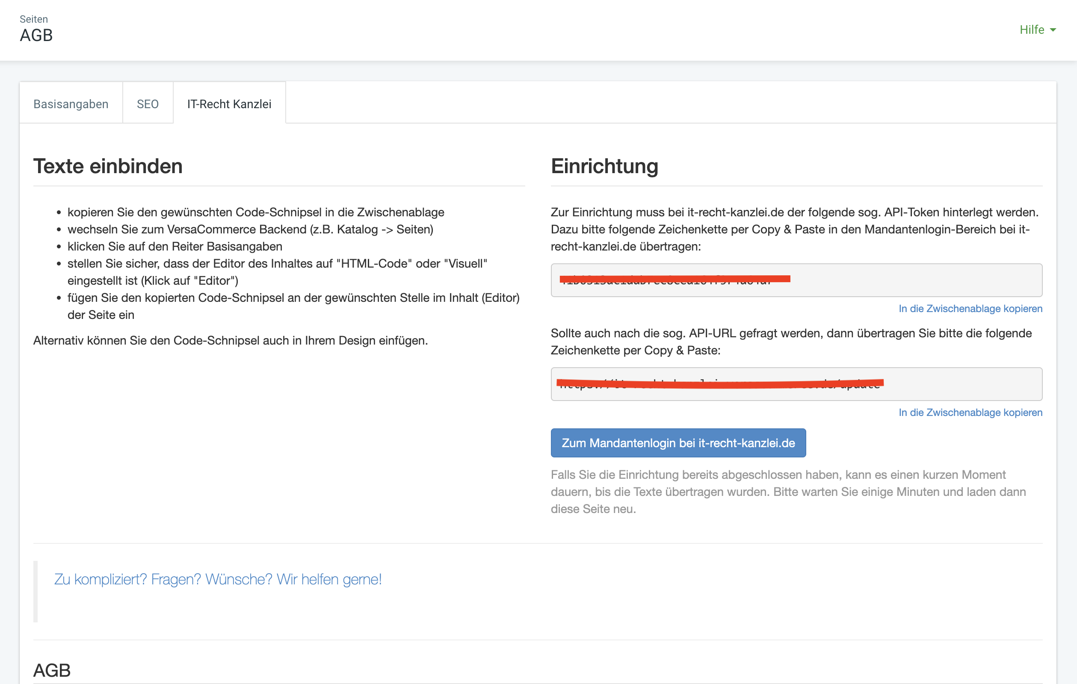
Task: Switch to the Basisangaben tab
Action: 71,104
